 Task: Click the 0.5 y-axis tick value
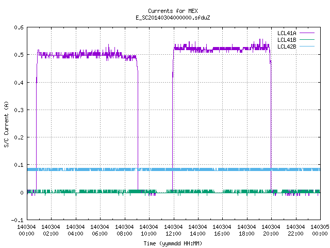click(x=19, y=55)
